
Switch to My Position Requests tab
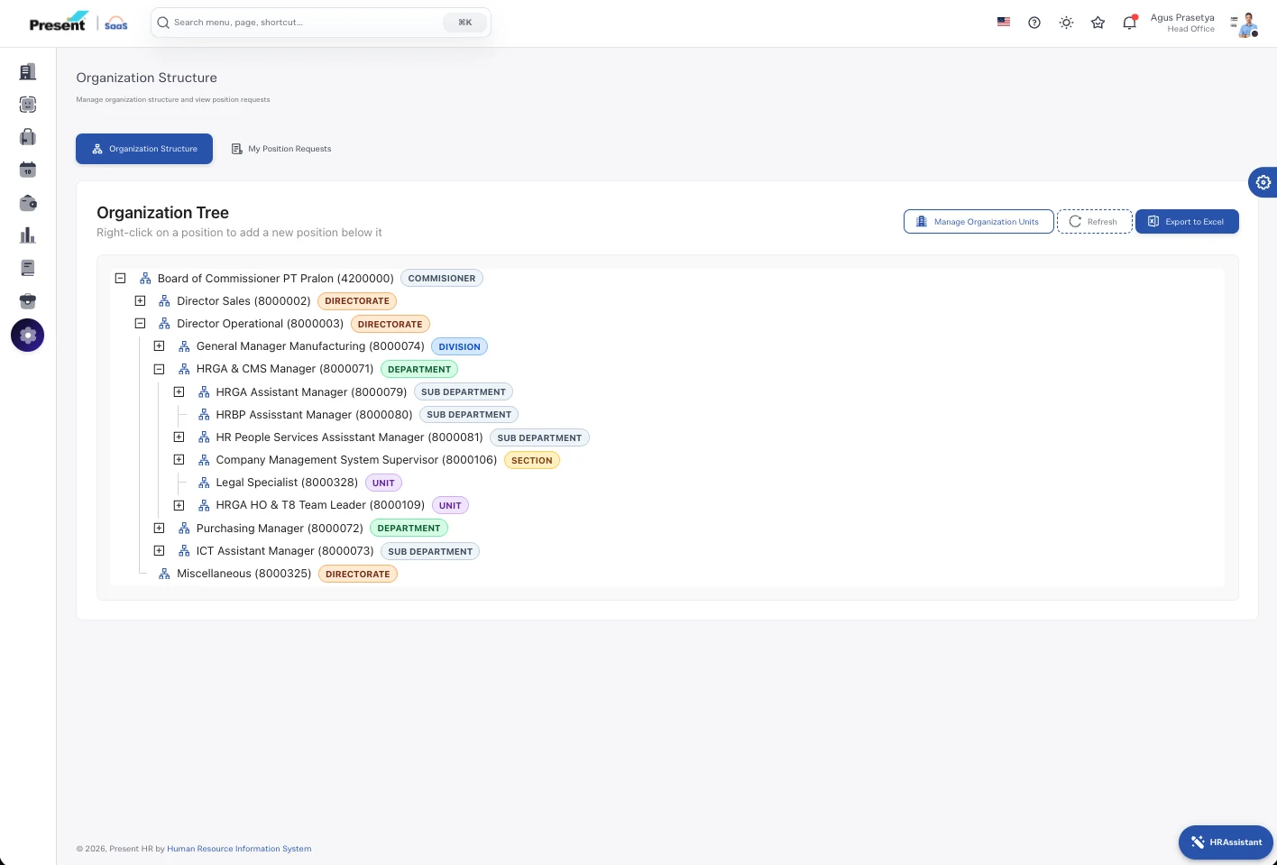281,149
